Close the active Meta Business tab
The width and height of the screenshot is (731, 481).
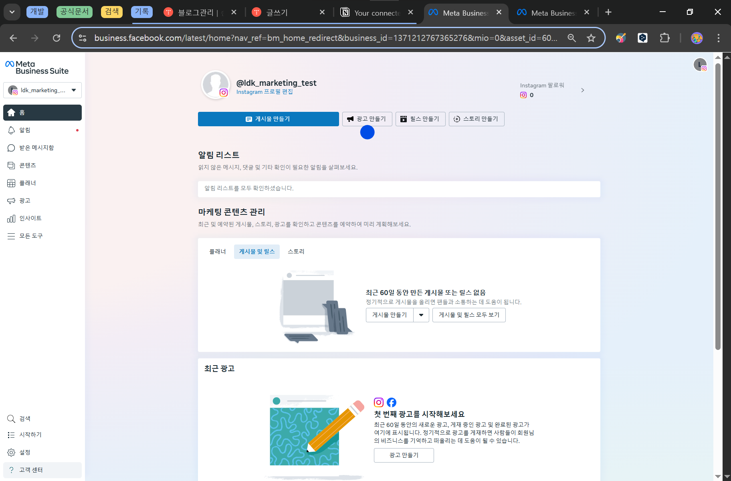pos(499,12)
